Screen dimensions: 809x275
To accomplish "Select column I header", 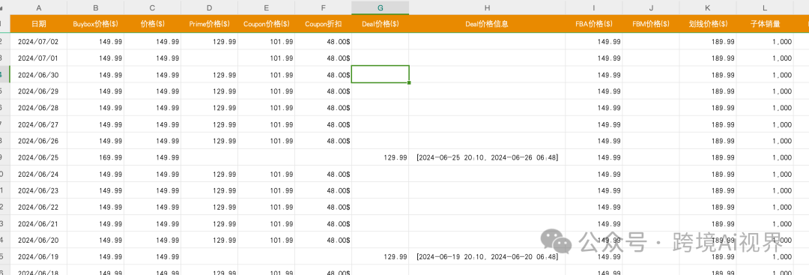I will (x=594, y=7).
